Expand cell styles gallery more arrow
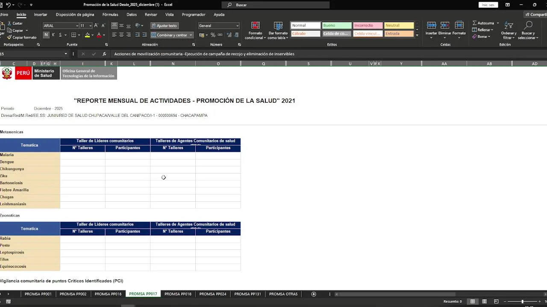The image size is (547, 307). coord(417,35)
